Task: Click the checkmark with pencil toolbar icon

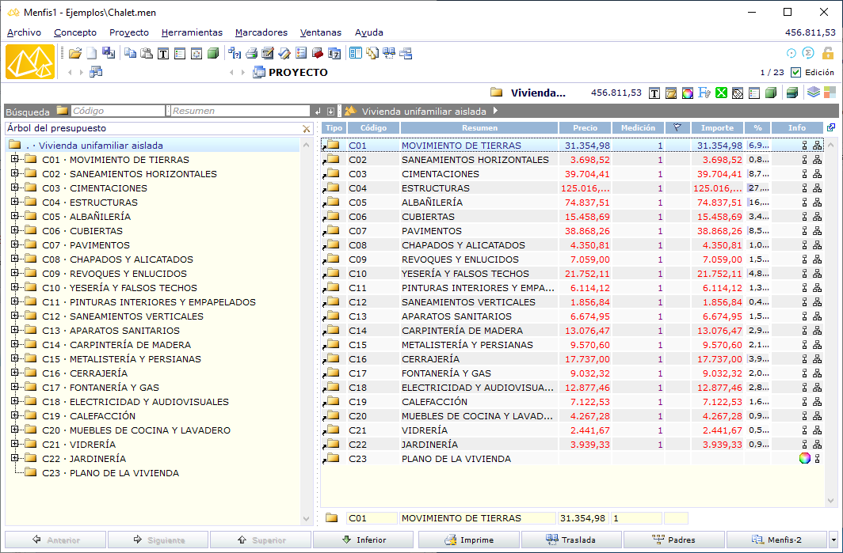Action: 284,53
